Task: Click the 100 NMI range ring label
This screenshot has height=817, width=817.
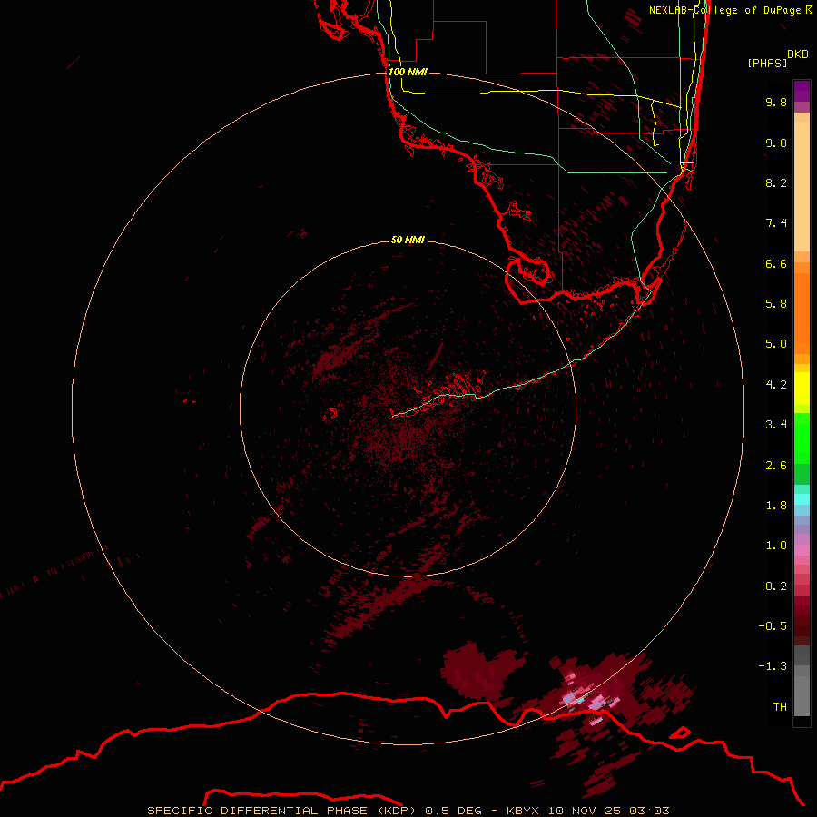Action: [408, 72]
